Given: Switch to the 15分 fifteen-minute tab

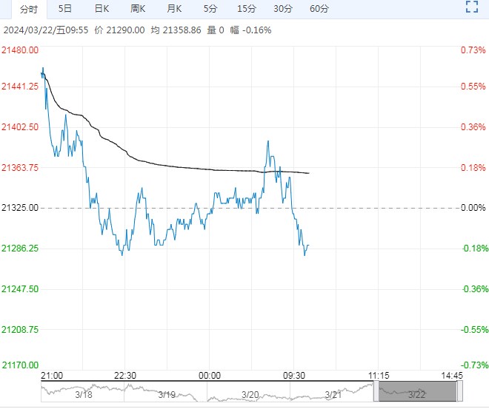Looking at the screenshot, I should [247, 9].
